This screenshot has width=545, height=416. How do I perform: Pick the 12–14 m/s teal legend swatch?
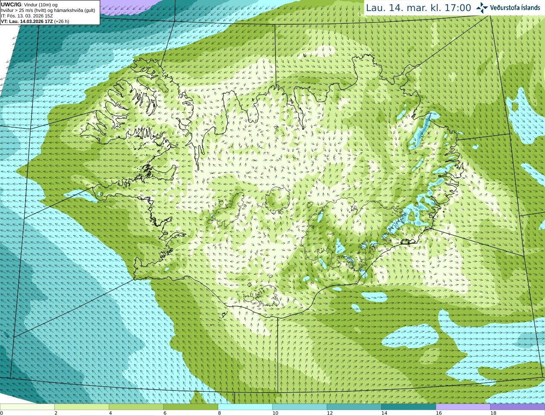(354, 407)
